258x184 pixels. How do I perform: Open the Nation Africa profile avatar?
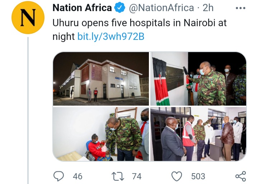tap(28, 18)
